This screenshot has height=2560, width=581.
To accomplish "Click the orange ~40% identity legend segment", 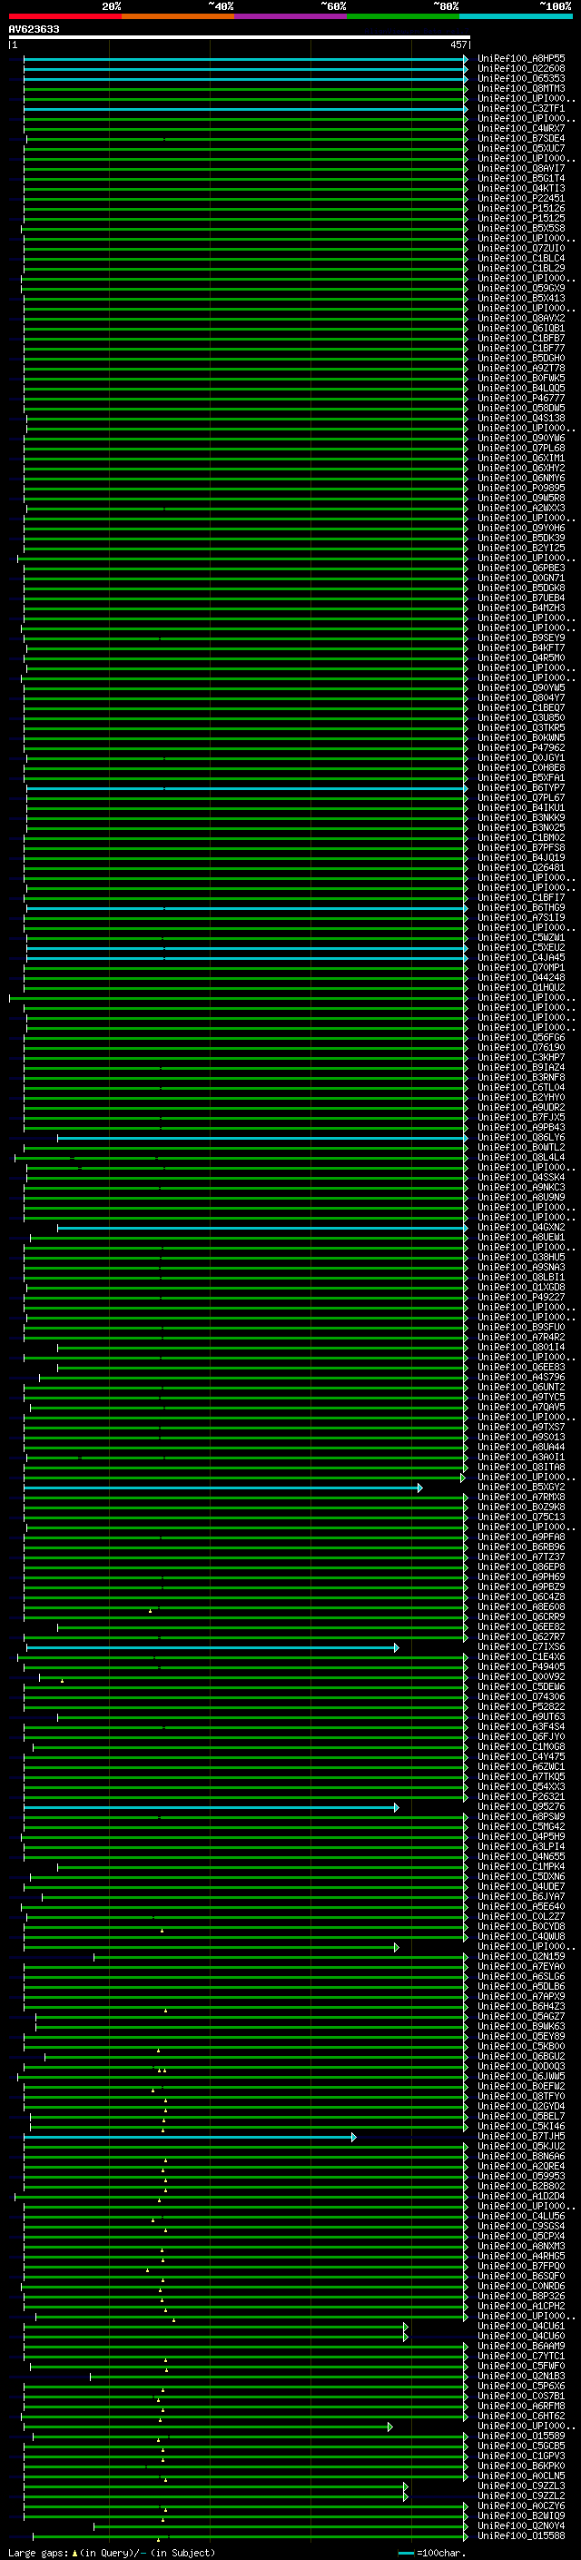I will (x=178, y=16).
